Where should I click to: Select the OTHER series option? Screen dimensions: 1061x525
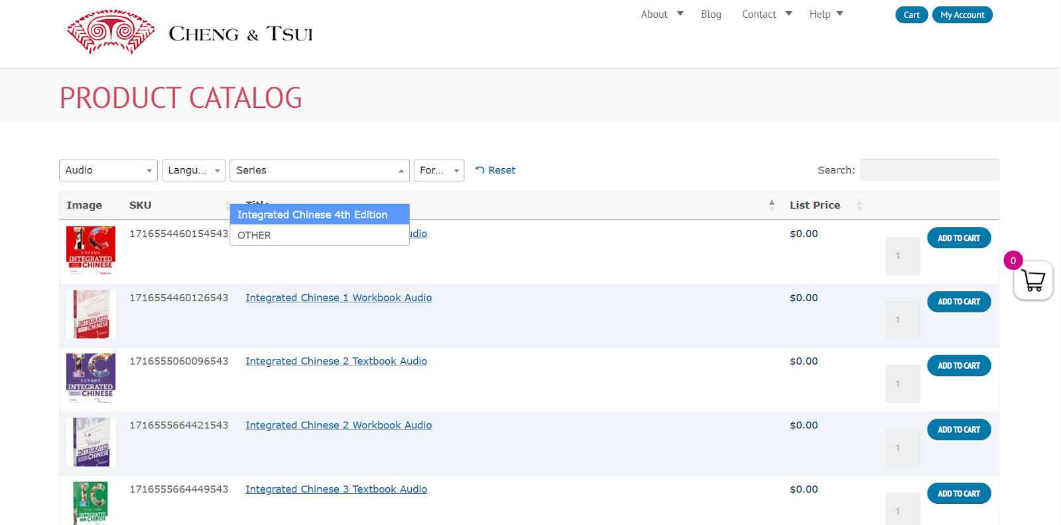320,235
